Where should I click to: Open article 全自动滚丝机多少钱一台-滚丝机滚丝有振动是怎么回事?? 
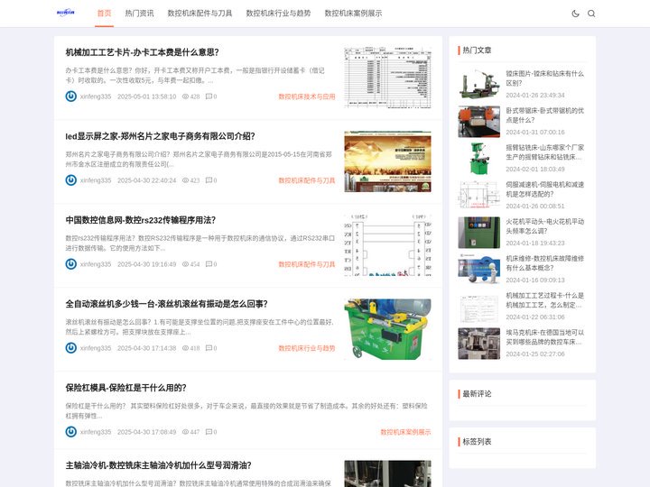click(167, 304)
